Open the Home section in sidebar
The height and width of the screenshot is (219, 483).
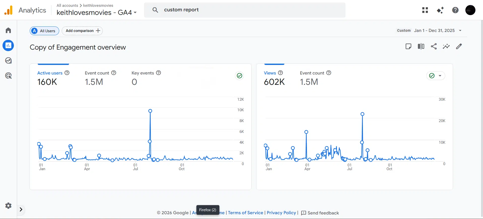(x=8, y=30)
